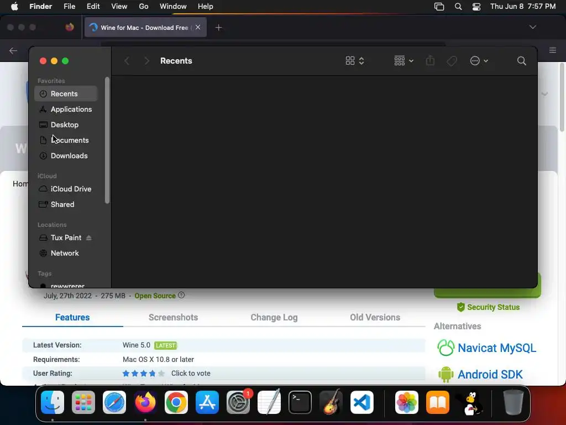Eject the Tux Paint volume
566x425 pixels.
click(x=89, y=238)
